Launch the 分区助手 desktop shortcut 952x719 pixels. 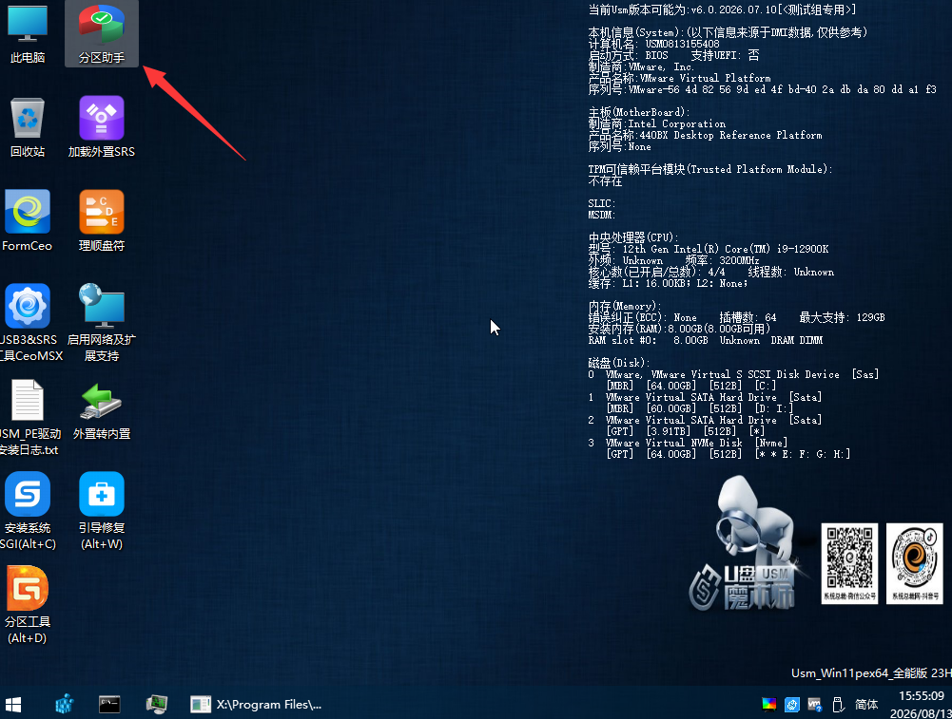pyautogui.click(x=102, y=33)
